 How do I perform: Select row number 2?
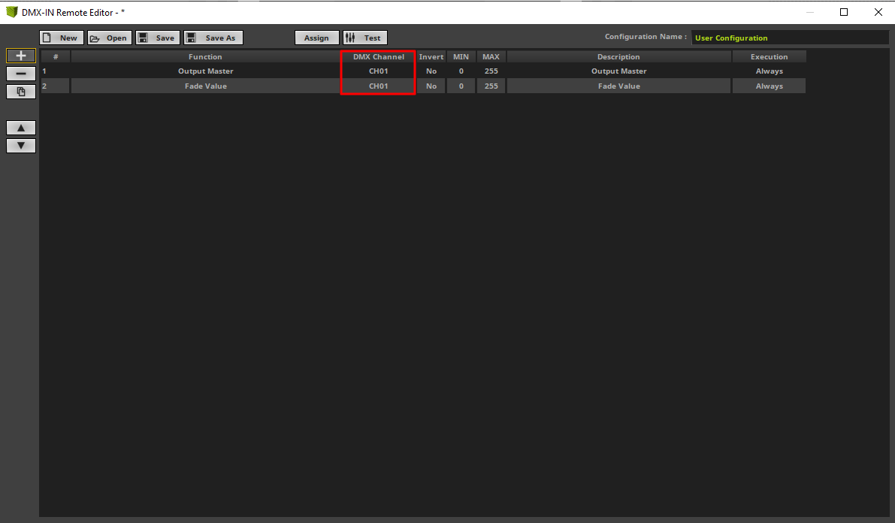pyautogui.click(x=56, y=86)
